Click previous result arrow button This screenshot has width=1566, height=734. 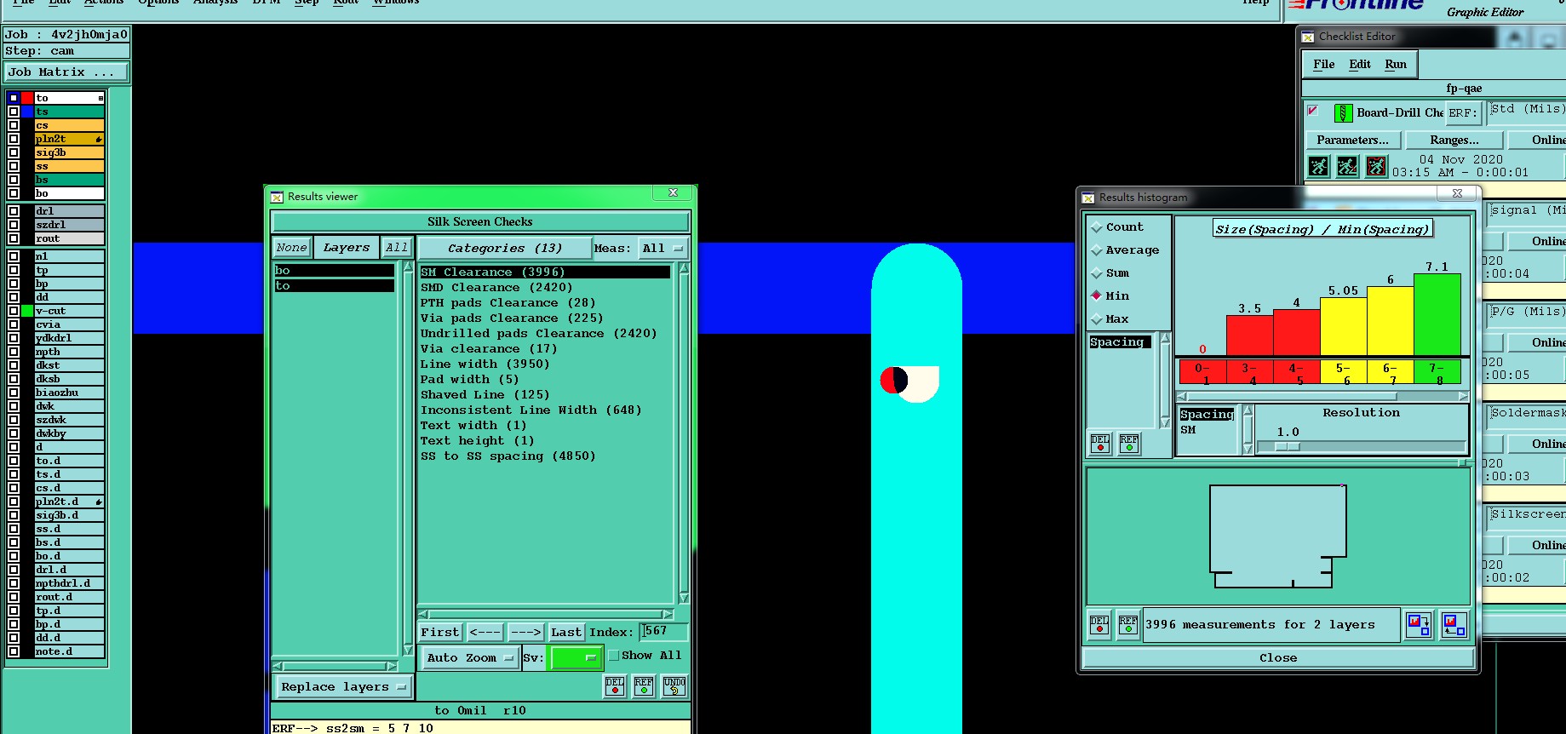[x=485, y=633]
